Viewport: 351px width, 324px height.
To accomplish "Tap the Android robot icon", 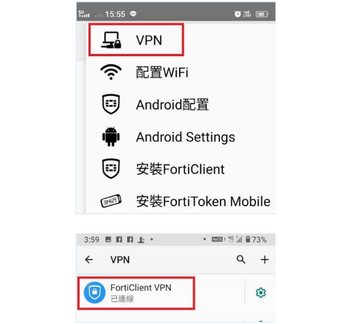I will 111,137.
